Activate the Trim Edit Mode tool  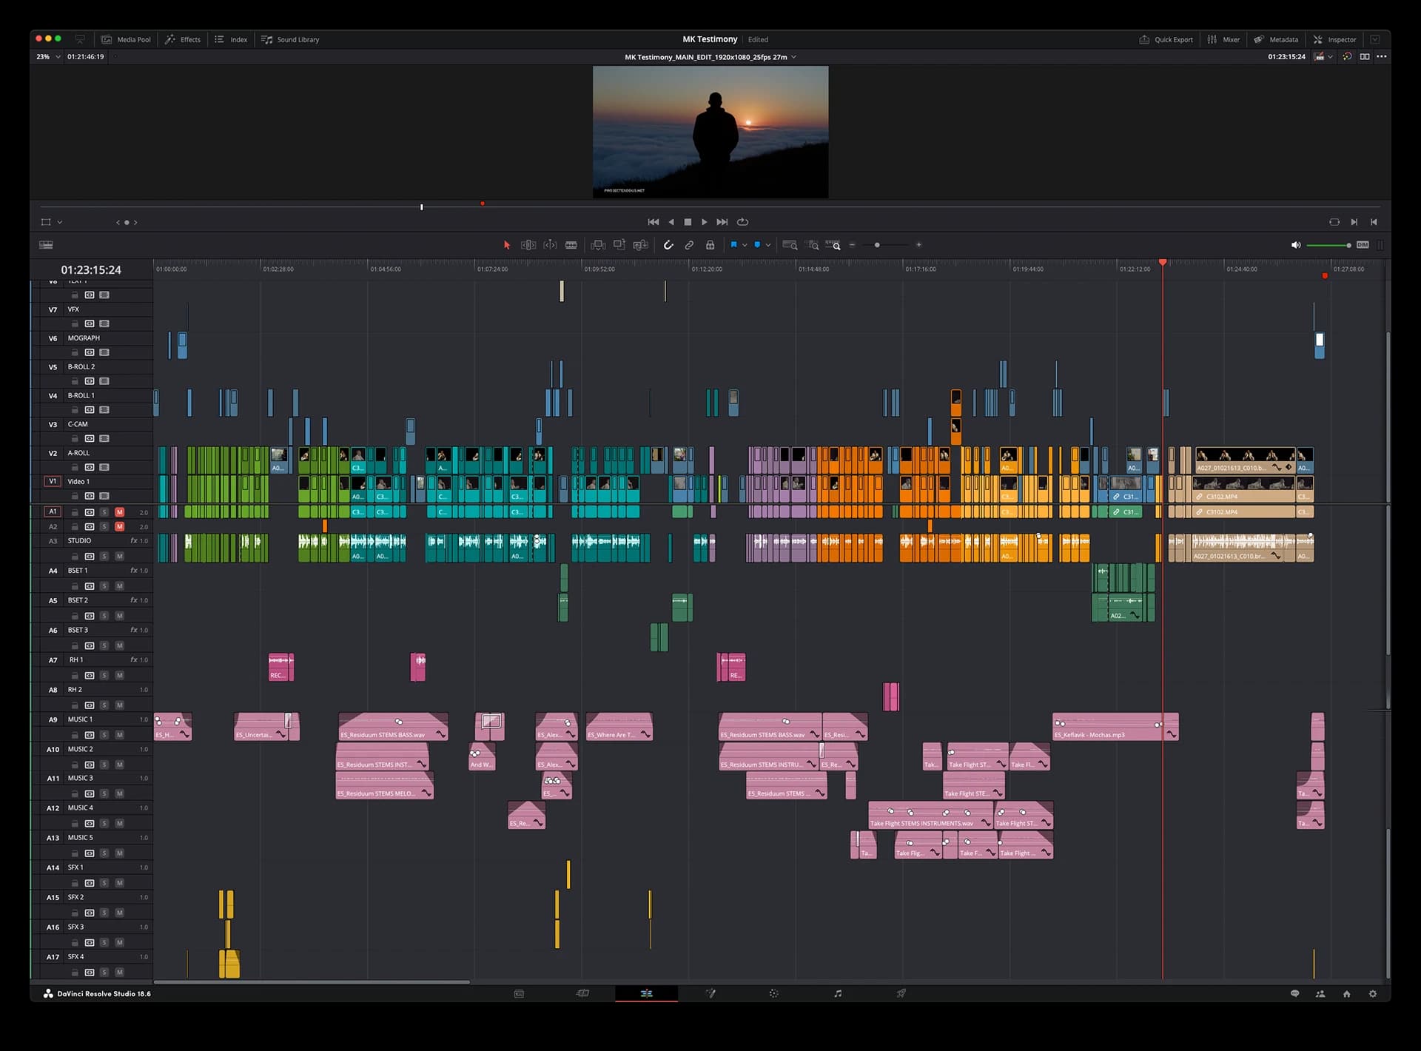click(528, 245)
